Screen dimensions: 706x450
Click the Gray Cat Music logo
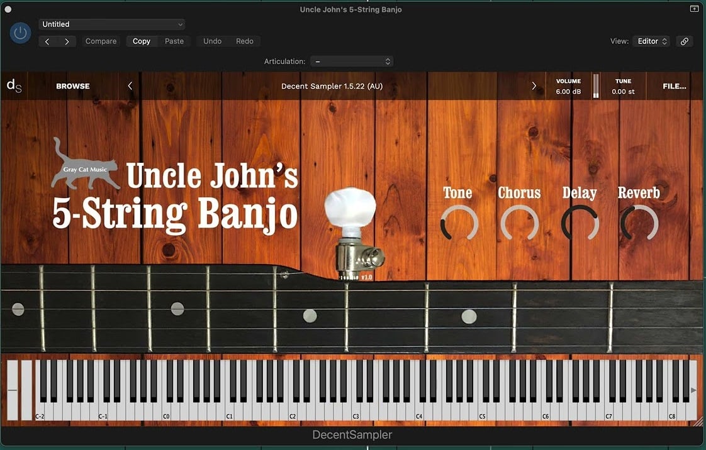point(85,164)
